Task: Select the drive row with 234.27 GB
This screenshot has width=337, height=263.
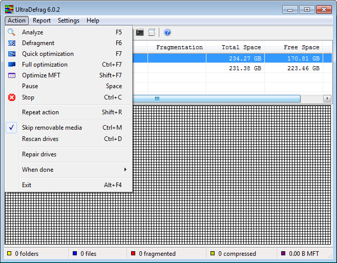Action: (x=232, y=58)
